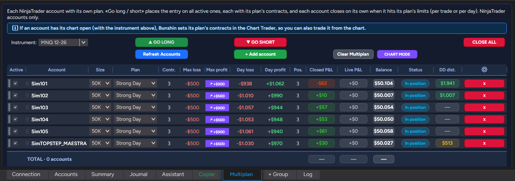Uncheck the Active checkbox for Sim103
This screenshot has width=515, height=181.
tap(15, 107)
